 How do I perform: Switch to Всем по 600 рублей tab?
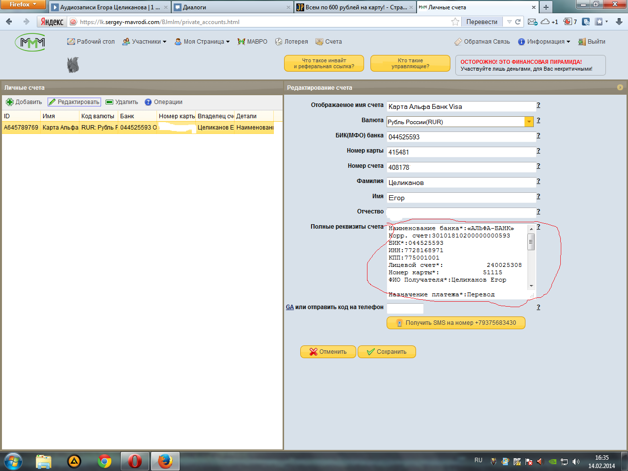[355, 7]
